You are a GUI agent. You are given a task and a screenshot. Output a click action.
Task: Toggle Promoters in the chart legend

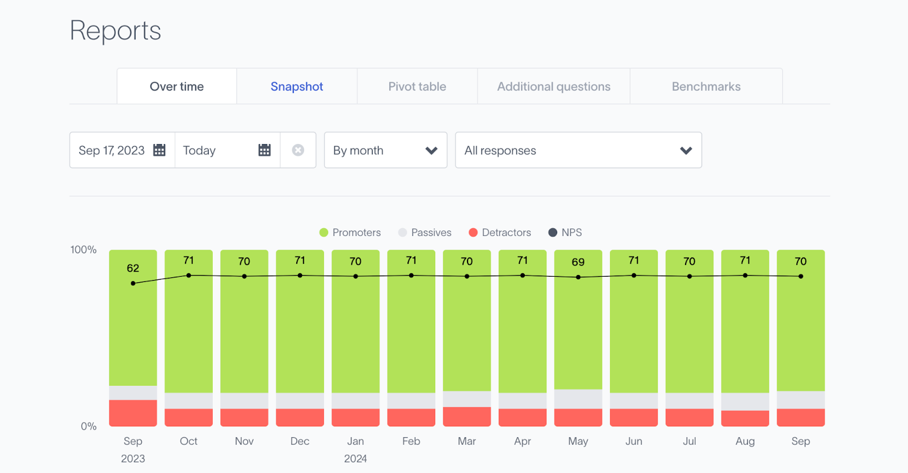tap(350, 233)
